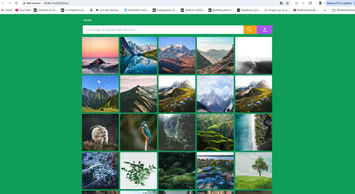Image resolution: width=355 pixels, height=194 pixels.
Task: Open the translate page icon
Action: point(281,3)
